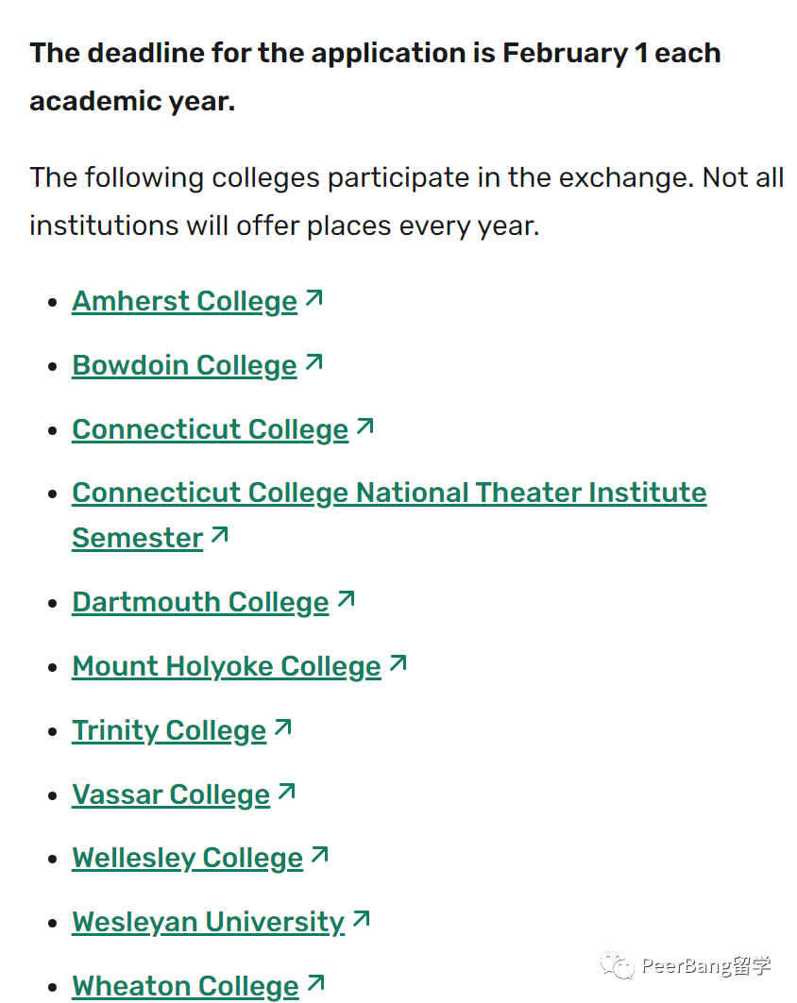This screenshot has height=1003, width=797.
Task: Open the Bowdoin College link
Action: pos(184,365)
